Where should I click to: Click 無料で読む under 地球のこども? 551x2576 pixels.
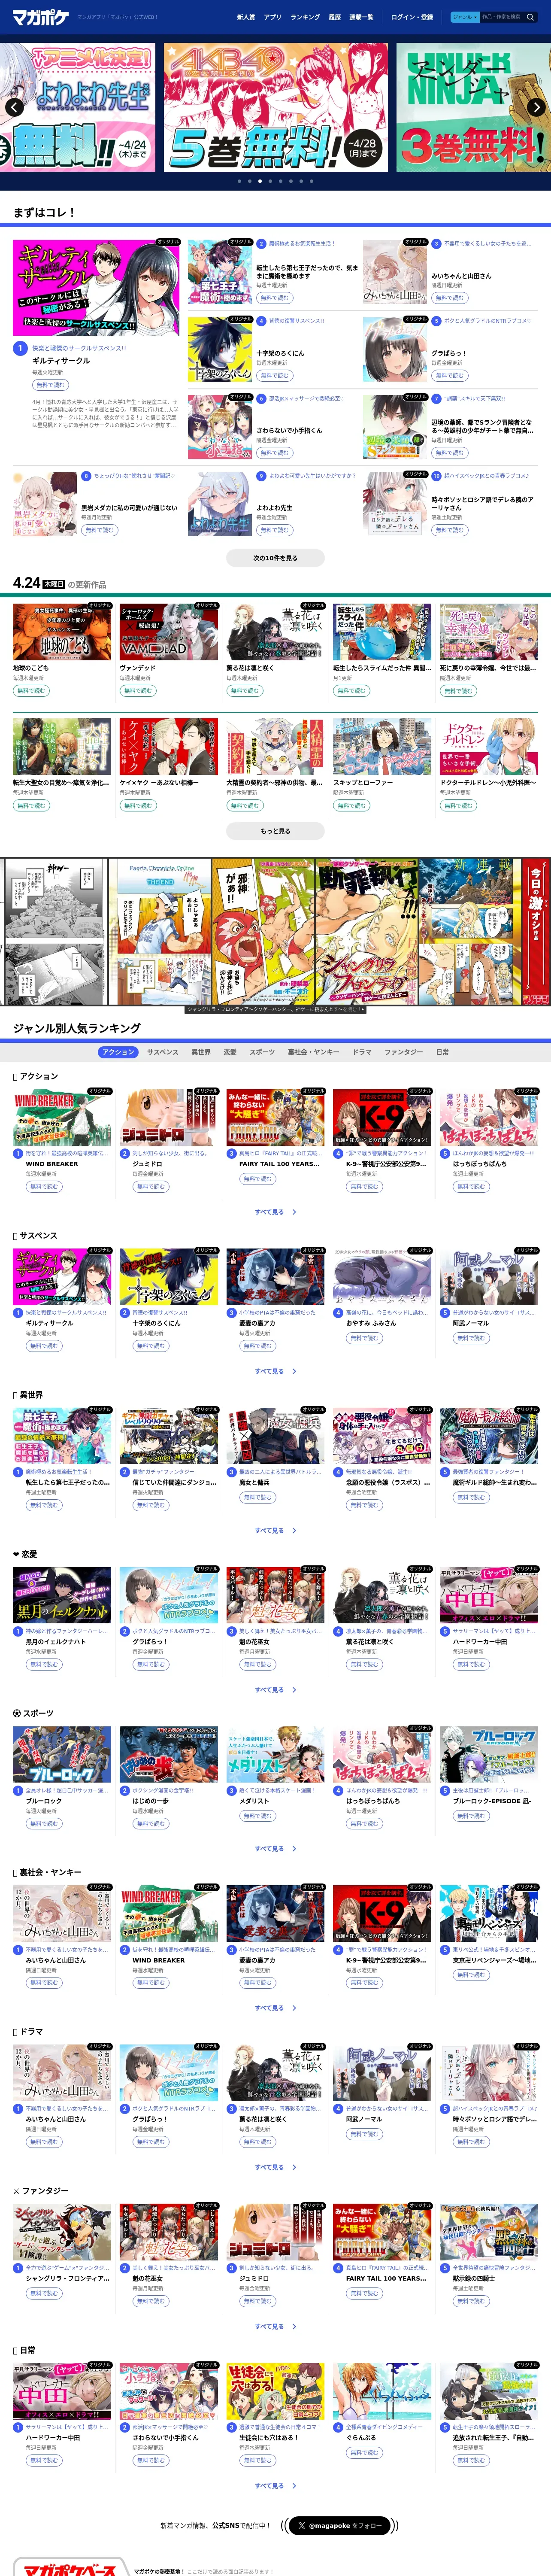(31, 690)
